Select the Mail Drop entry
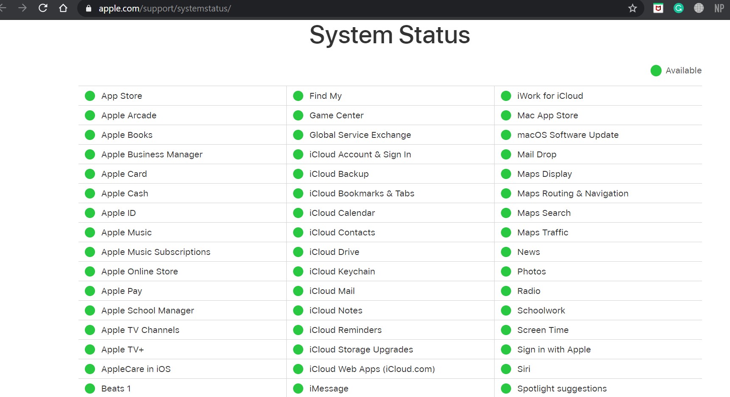This screenshot has height=397, width=730. (x=537, y=154)
